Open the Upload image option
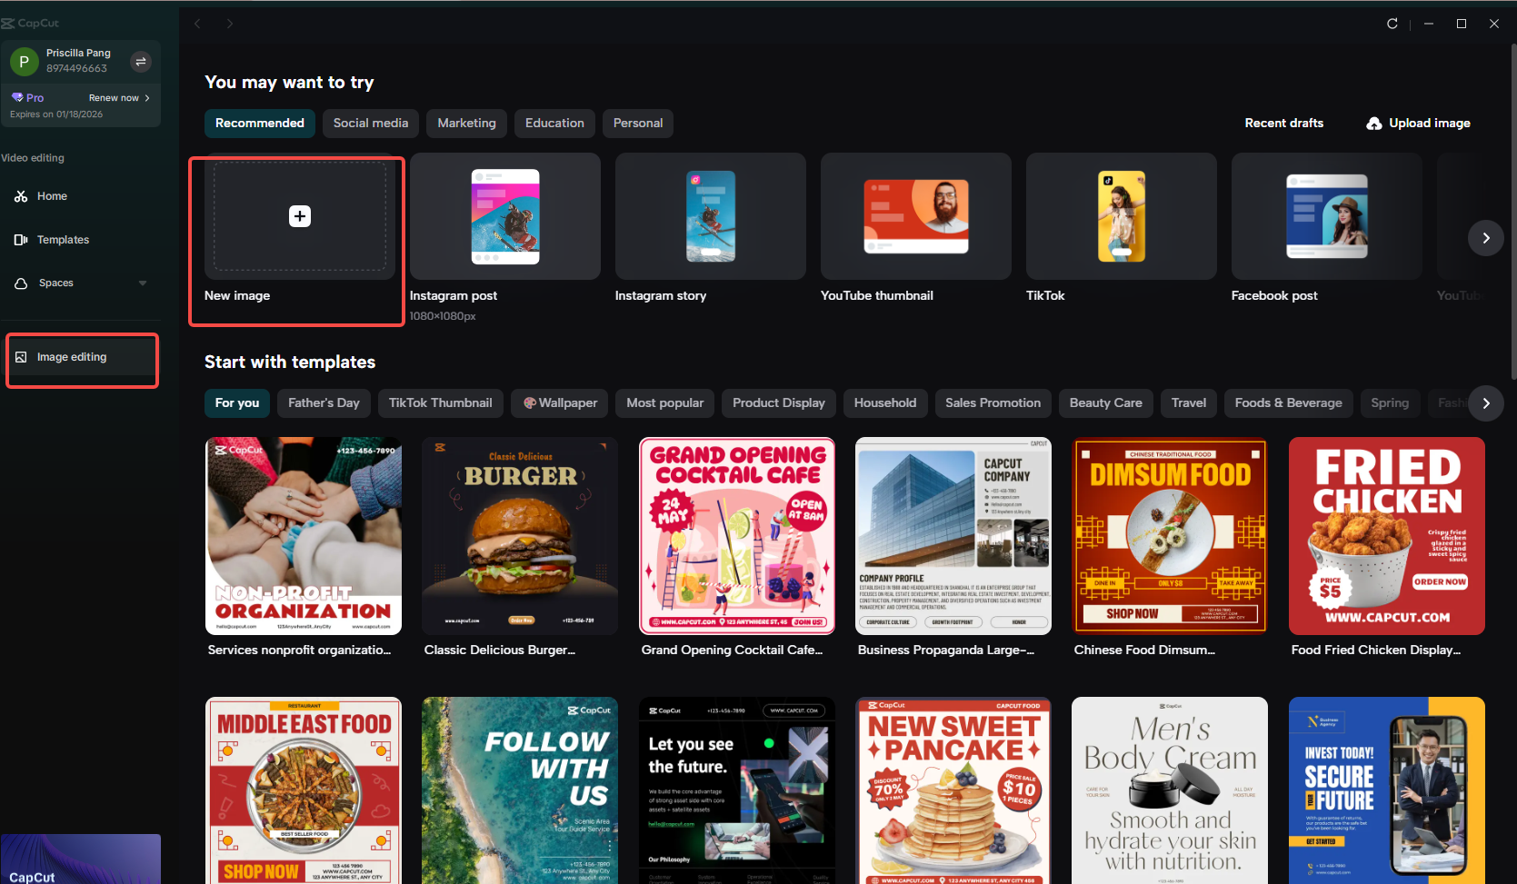1517x884 pixels. click(x=1417, y=123)
